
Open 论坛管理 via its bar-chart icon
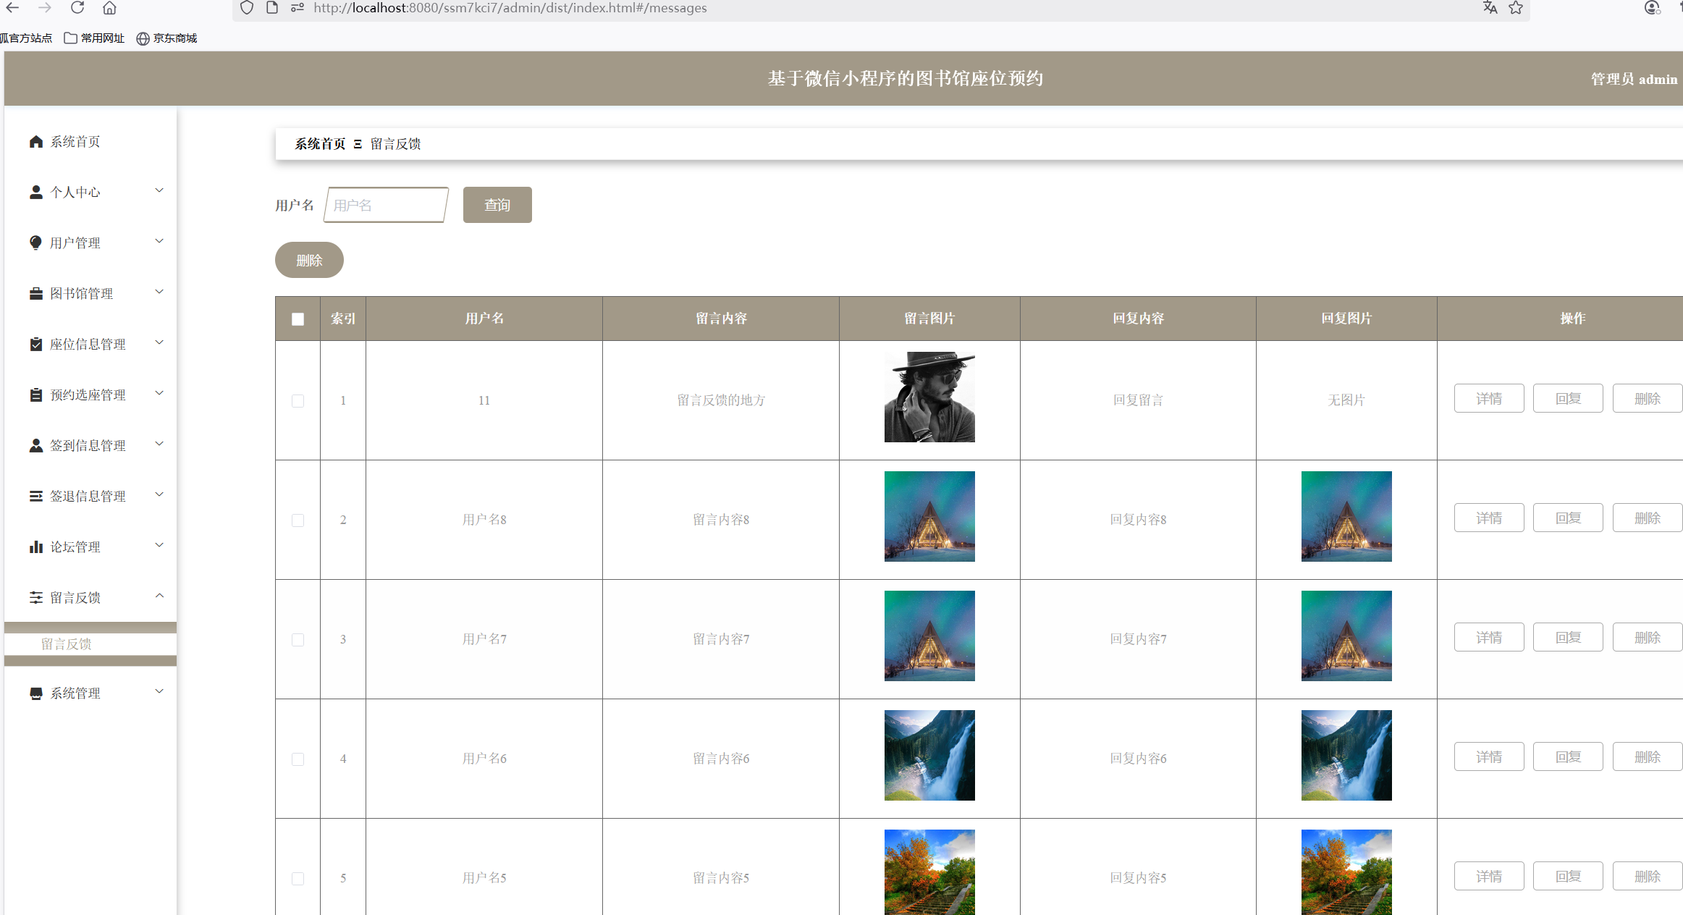36,547
